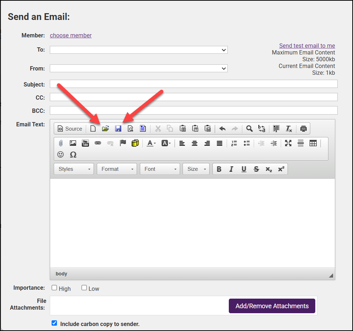Check the High importance checkbox
Viewport: 353px width, 331px height.
click(x=54, y=288)
